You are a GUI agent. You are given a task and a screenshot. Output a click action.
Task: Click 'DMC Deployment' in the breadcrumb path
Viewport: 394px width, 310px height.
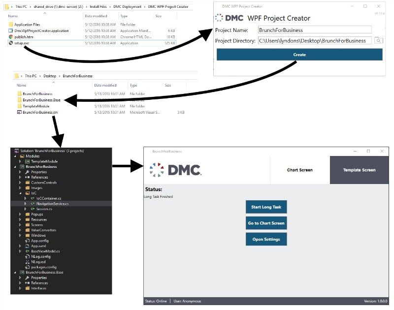[128, 6]
